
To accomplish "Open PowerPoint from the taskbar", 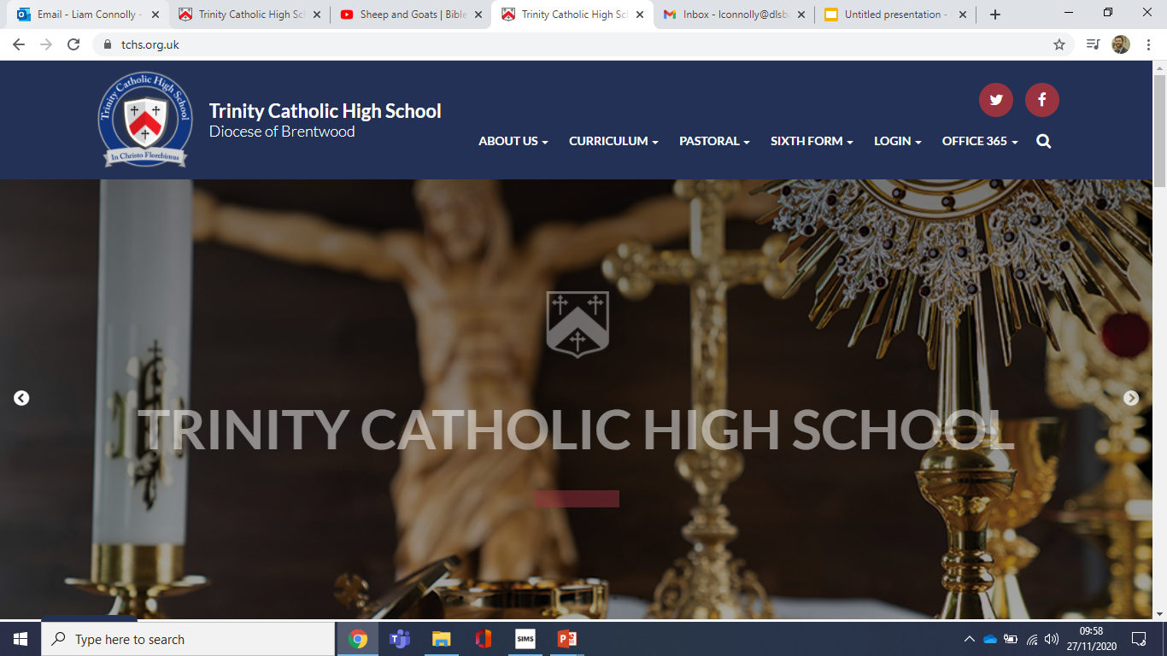I will click(x=567, y=639).
